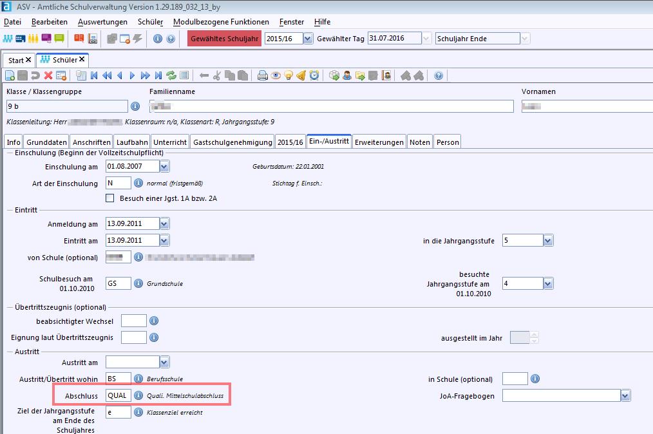This screenshot has height=434, width=653.
Task: Expand the JoA-Fragebogen dropdown
Action: (625, 395)
